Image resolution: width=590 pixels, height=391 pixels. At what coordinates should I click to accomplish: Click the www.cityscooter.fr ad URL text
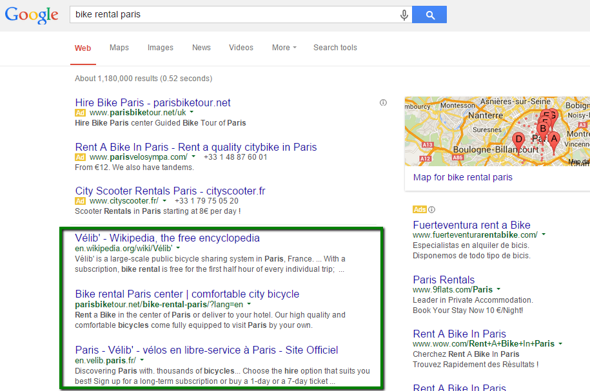124,201
